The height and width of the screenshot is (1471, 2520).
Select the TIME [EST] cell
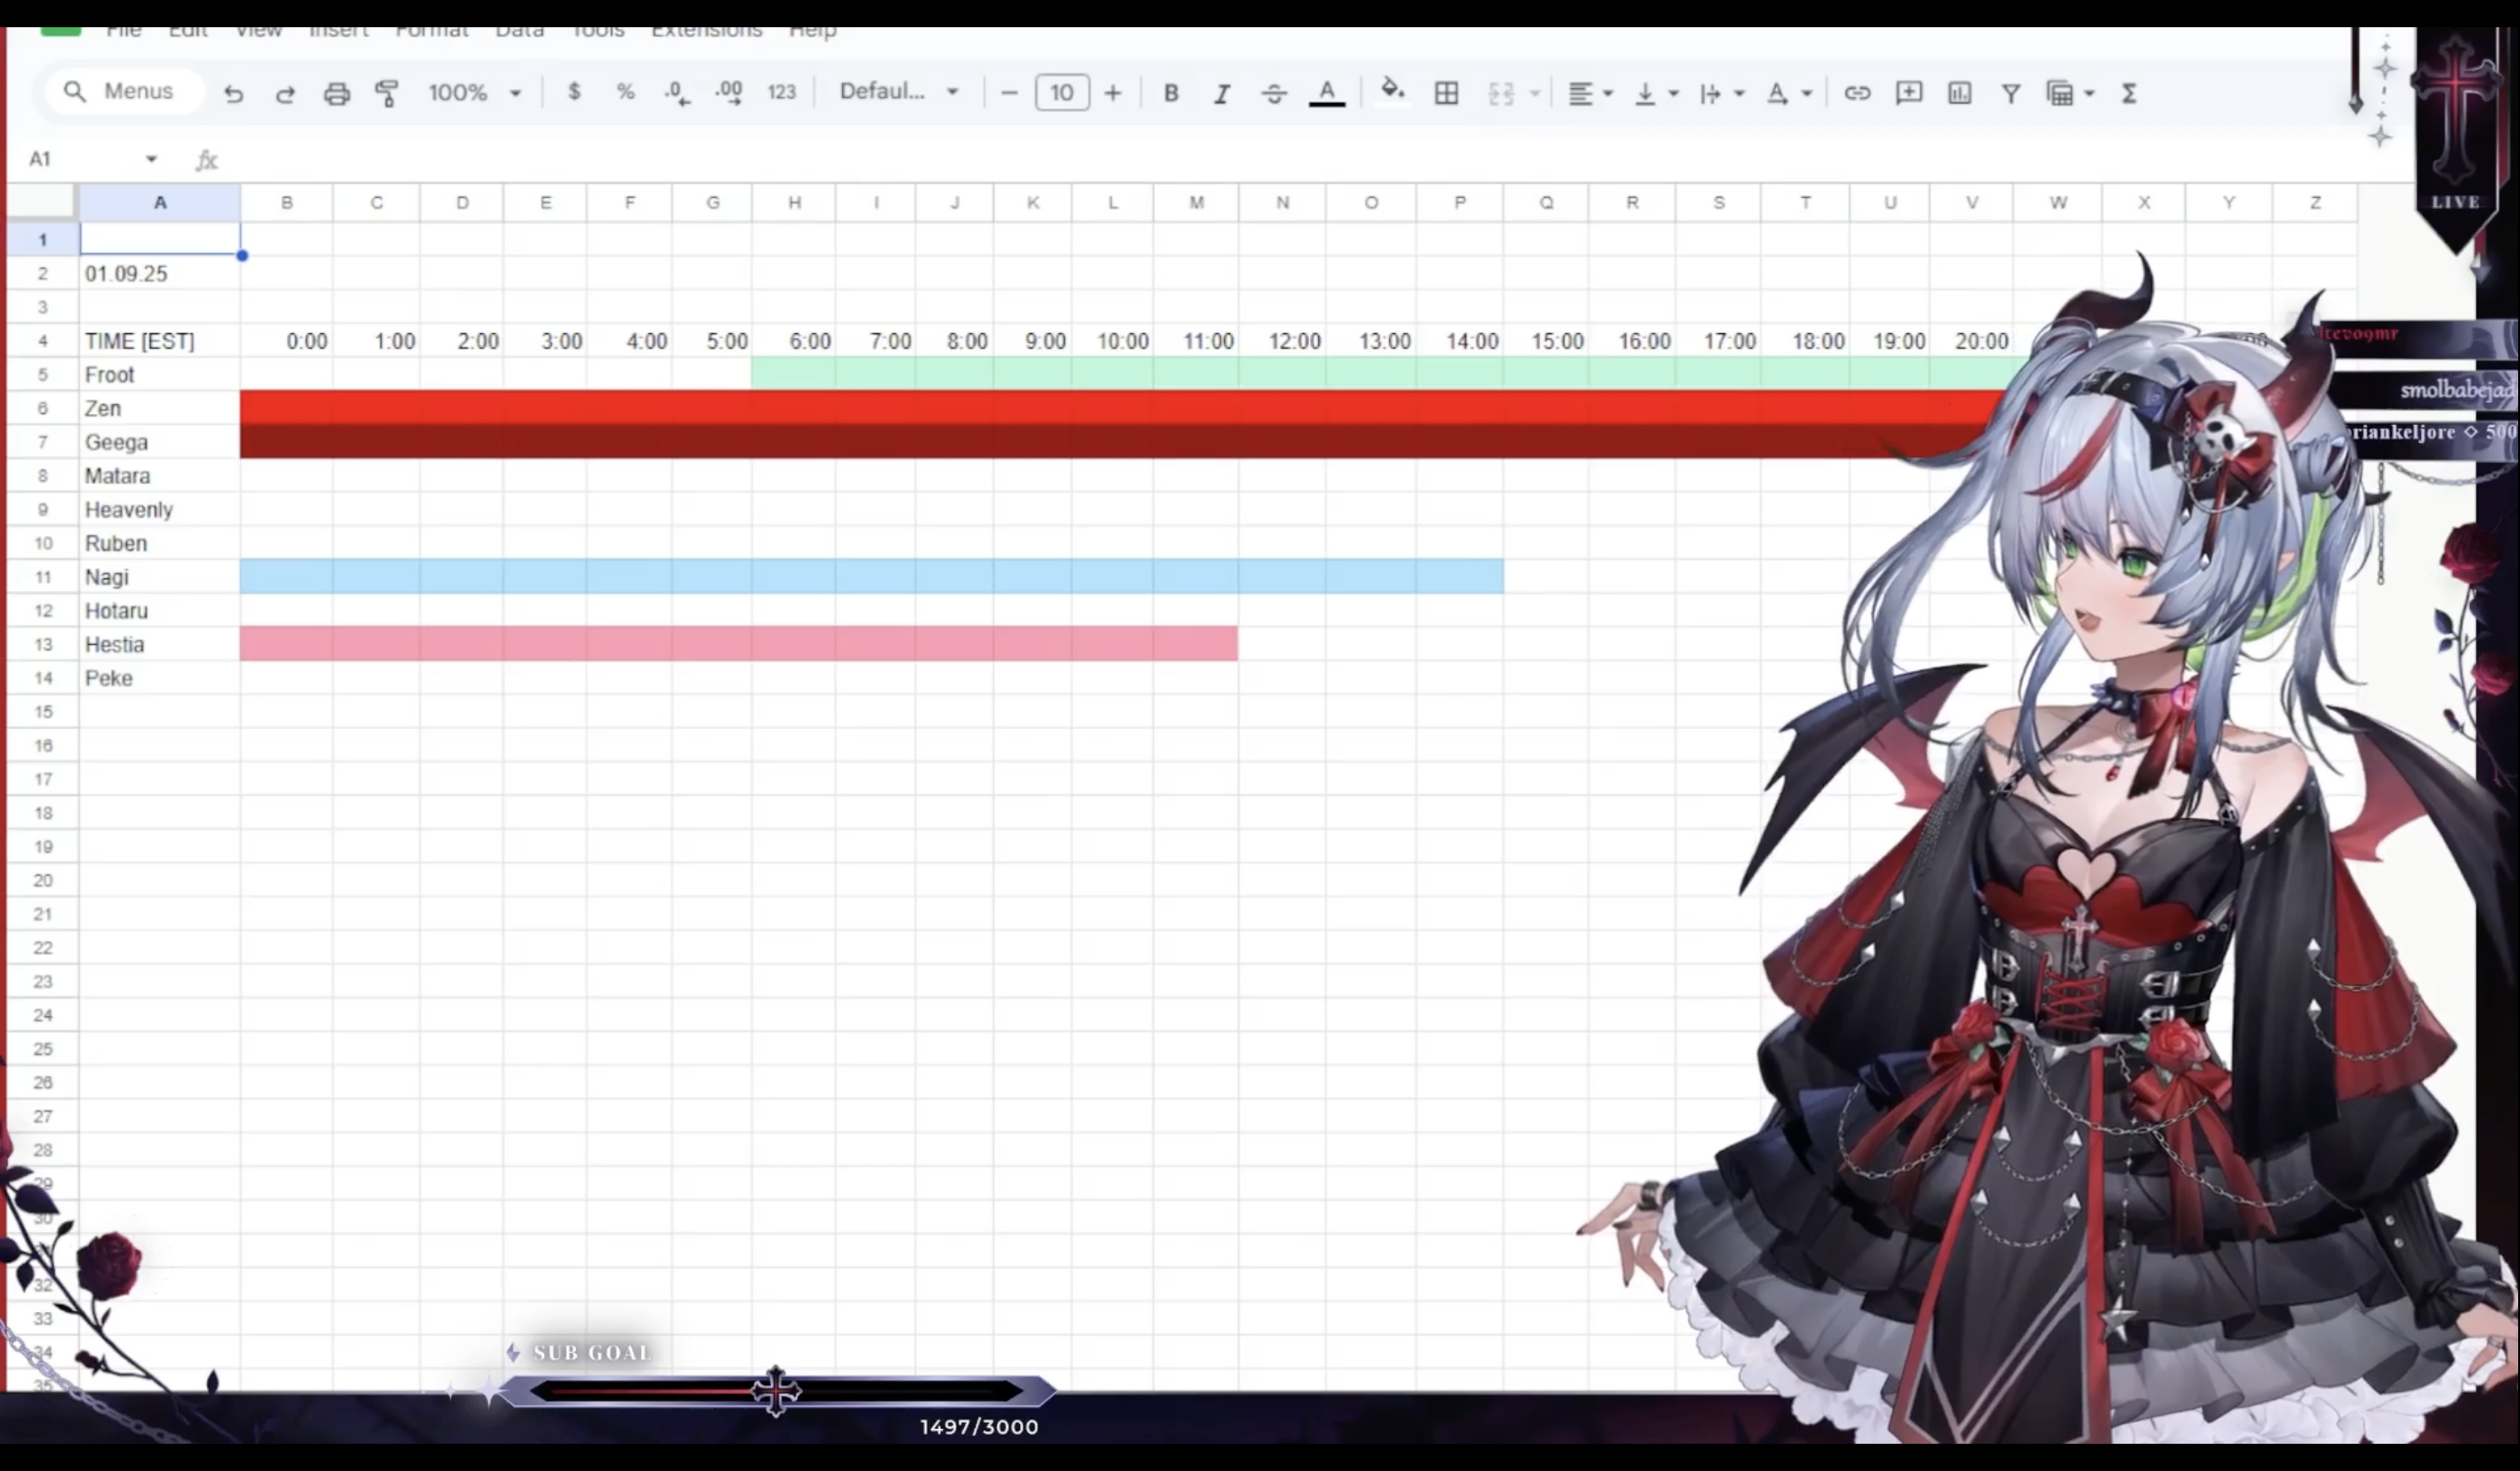coord(160,341)
